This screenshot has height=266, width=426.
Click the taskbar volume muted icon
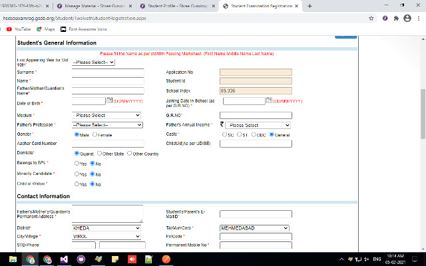[367, 259]
